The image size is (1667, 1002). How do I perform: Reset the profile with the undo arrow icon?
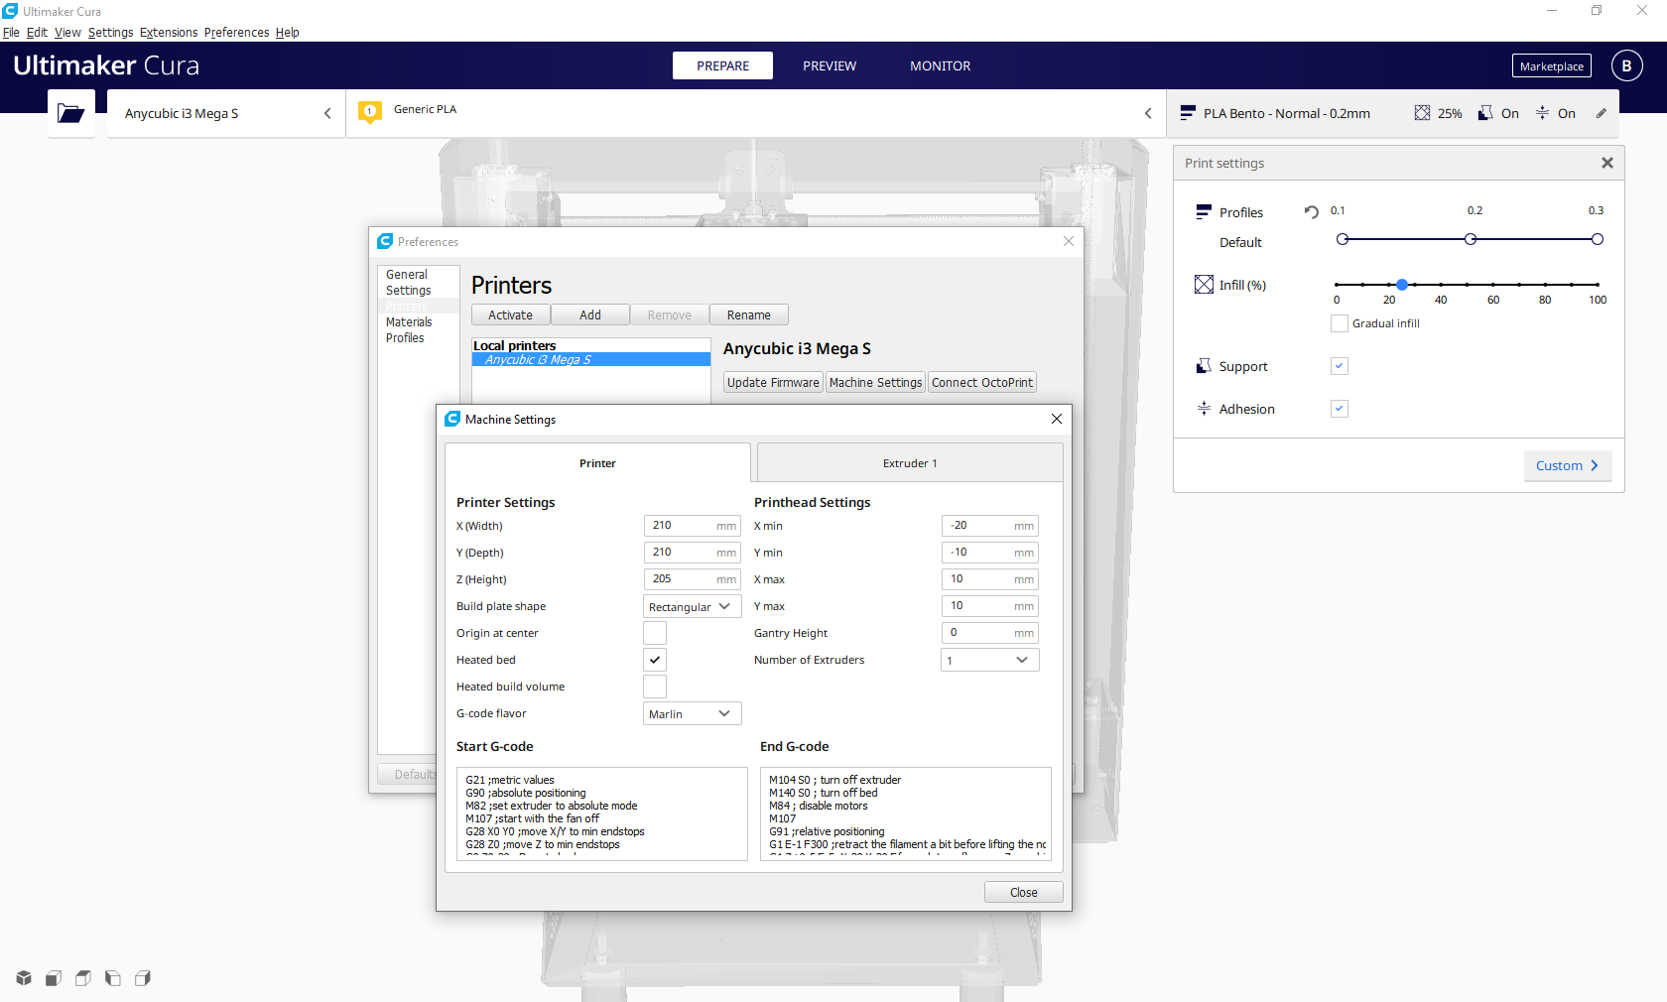click(1312, 211)
